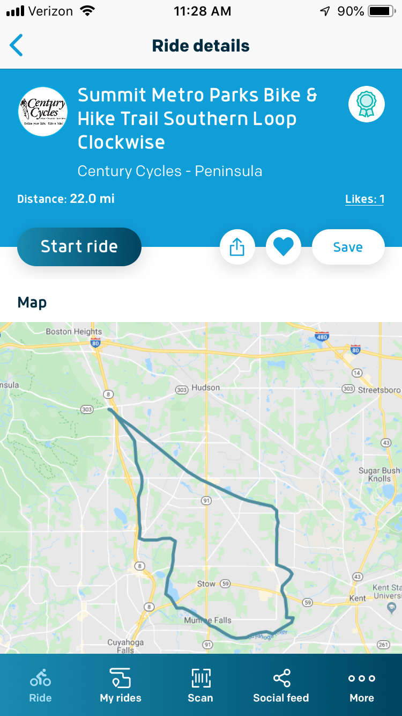Save this ride
Viewport: 402px width, 716px height.
click(348, 247)
